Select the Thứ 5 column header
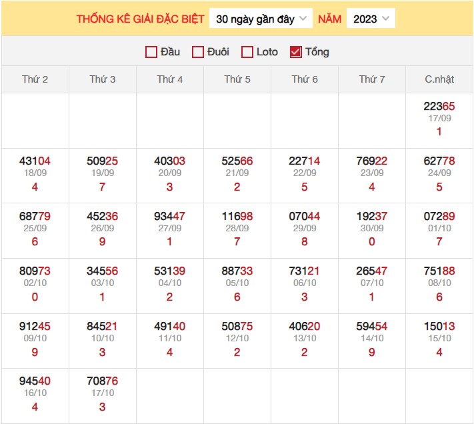Screen dimensions: 474x424 click(237, 79)
